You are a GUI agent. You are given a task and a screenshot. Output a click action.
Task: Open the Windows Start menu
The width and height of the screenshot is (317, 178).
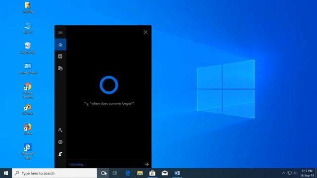coord(6,173)
